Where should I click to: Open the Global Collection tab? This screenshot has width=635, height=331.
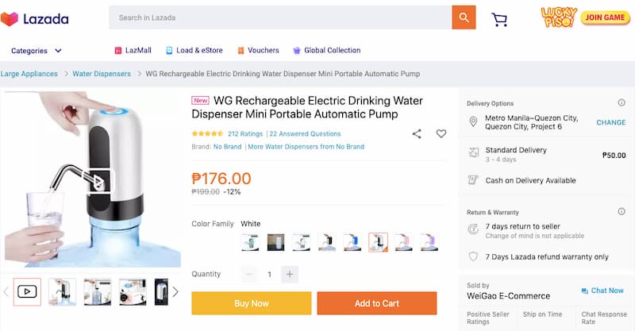(x=326, y=50)
